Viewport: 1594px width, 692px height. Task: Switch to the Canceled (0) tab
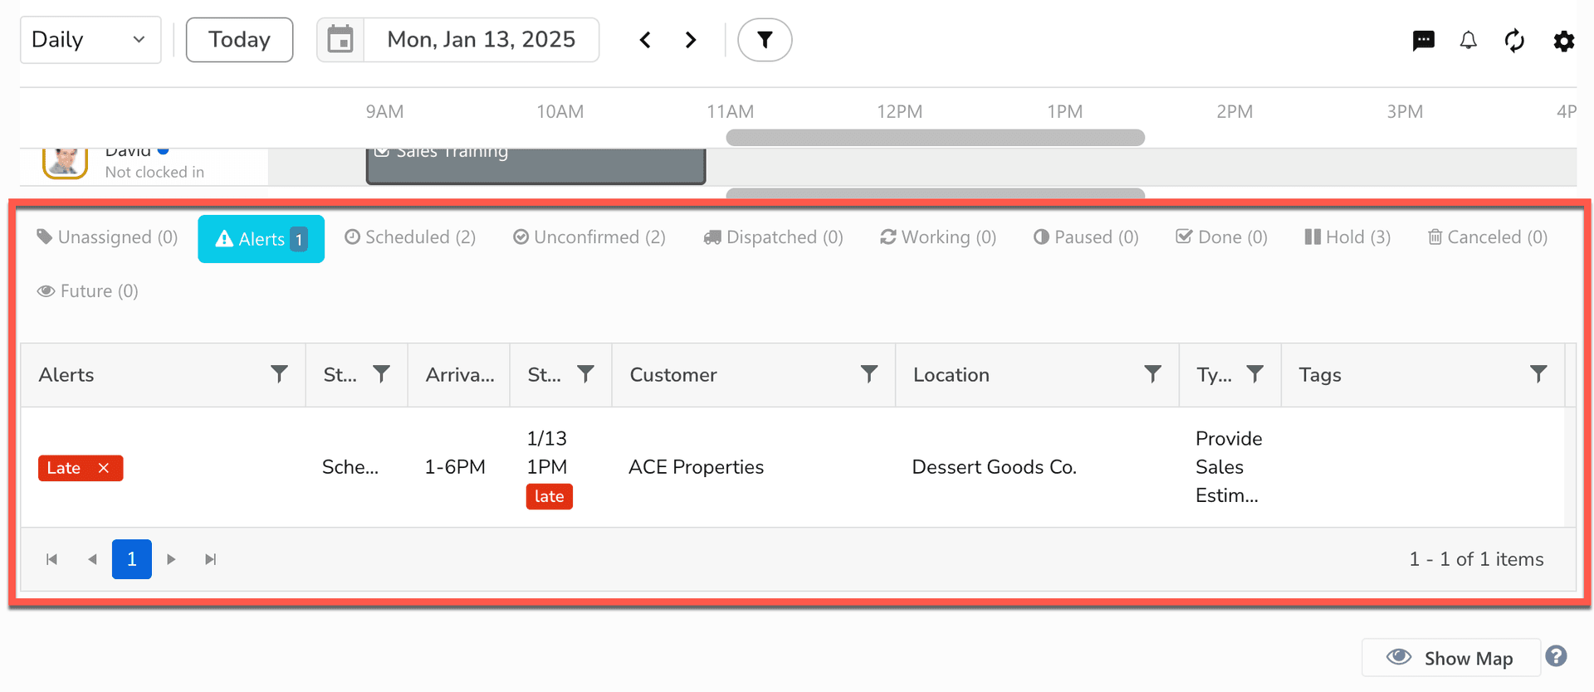(1488, 237)
